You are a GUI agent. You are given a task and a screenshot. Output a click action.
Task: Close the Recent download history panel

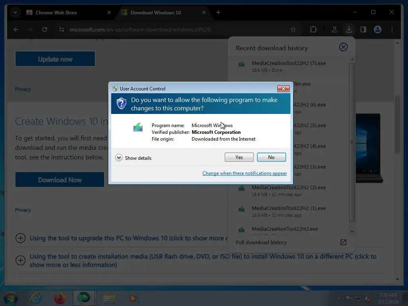(343, 47)
